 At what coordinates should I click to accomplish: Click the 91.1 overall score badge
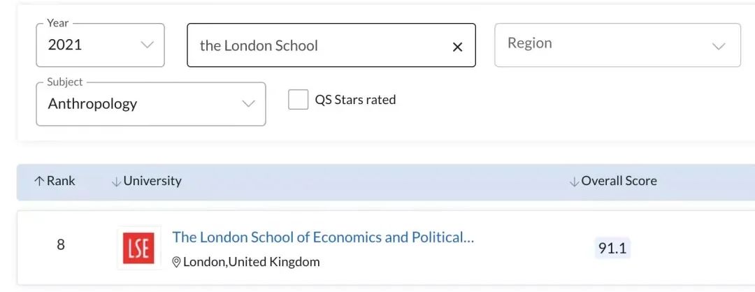(x=612, y=248)
